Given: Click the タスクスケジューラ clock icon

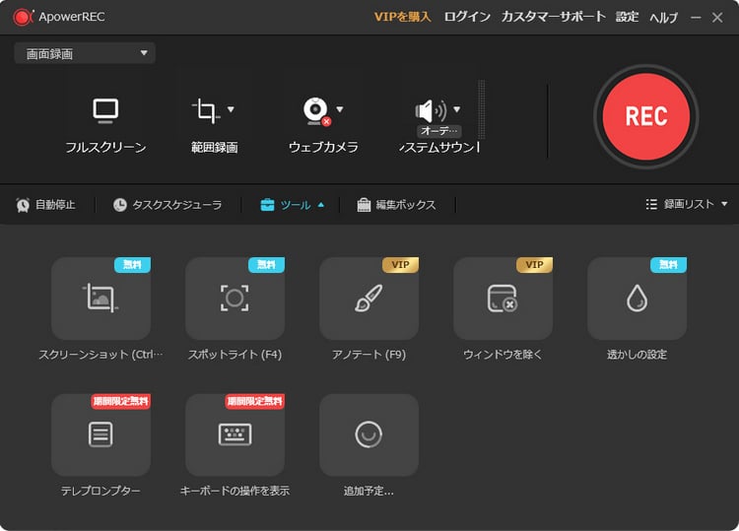Looking at the screenshot, I should [x=119, y=205].
